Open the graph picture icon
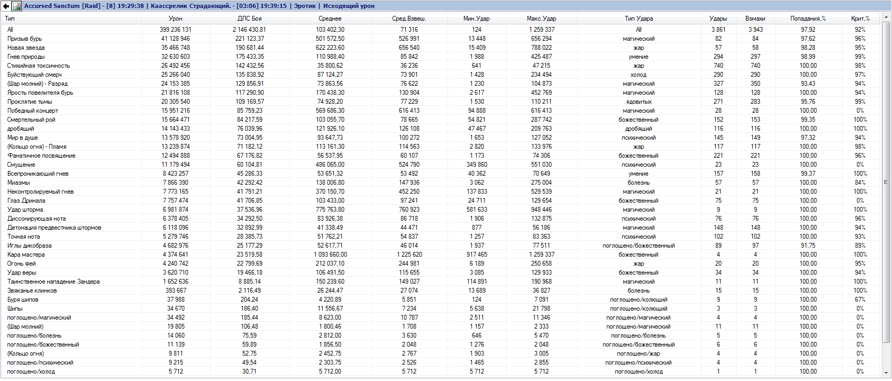Image resolution: width=892 pixels, height=381 pixels. [x=17, y=6]
